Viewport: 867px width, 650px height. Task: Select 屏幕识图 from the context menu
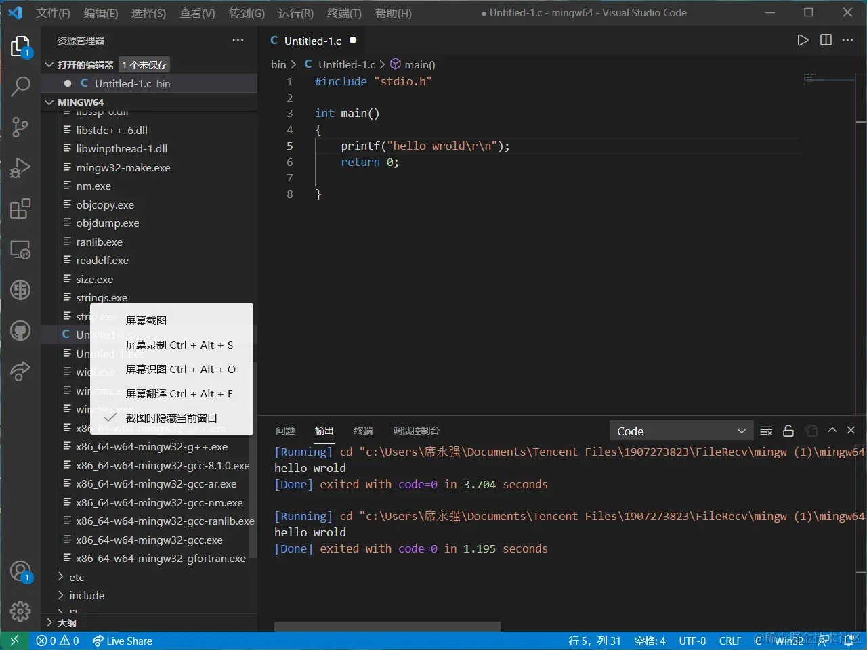click(180, 369)
